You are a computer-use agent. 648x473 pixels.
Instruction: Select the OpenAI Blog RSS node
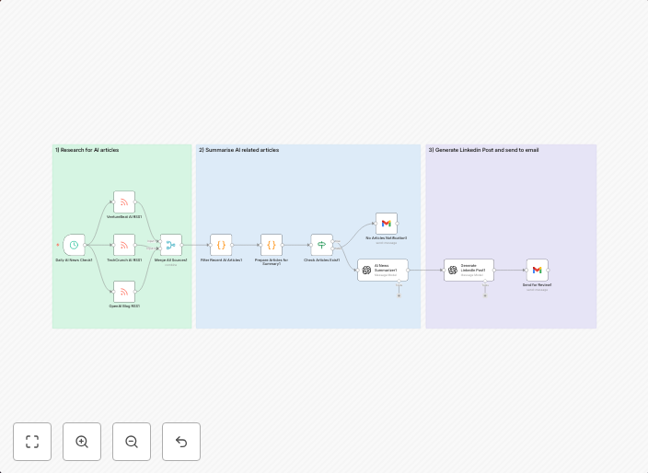(x=124, y=292)
